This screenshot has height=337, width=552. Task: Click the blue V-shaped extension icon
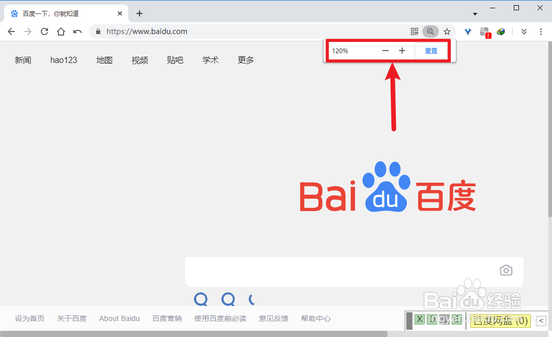click(x=468, y=31)
